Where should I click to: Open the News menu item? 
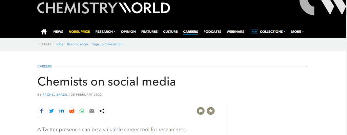[58, 32]
